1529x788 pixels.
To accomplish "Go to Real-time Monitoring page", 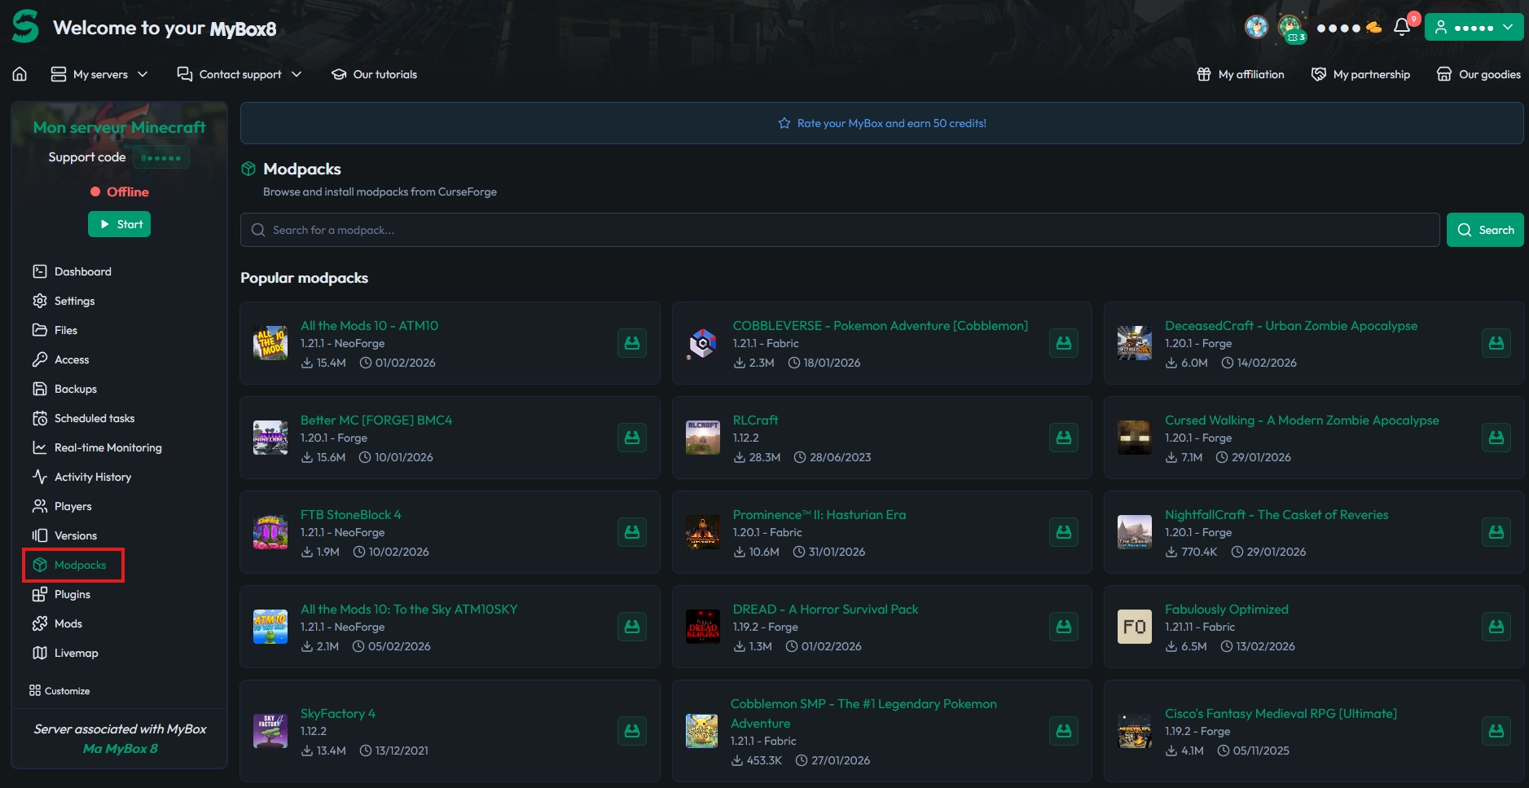I will [108, 447].
